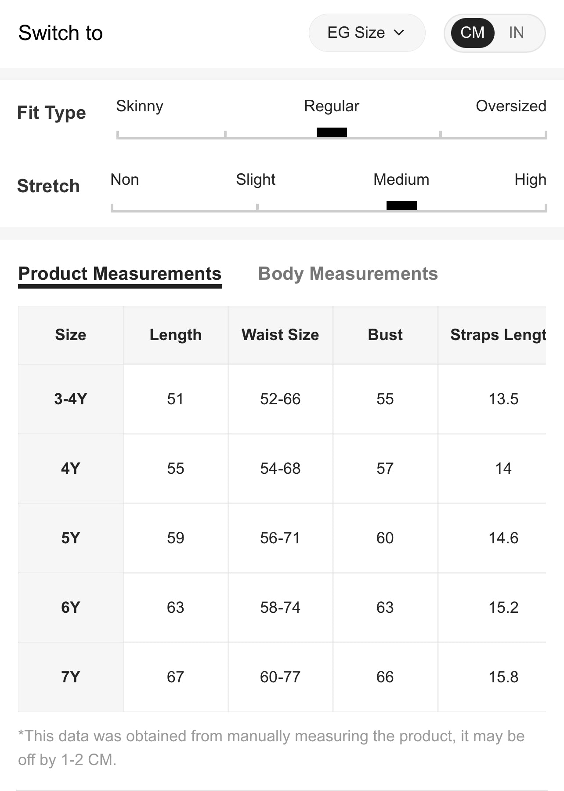Select the 6Y size row
564x791 pixels.
[x=71, y=608]
